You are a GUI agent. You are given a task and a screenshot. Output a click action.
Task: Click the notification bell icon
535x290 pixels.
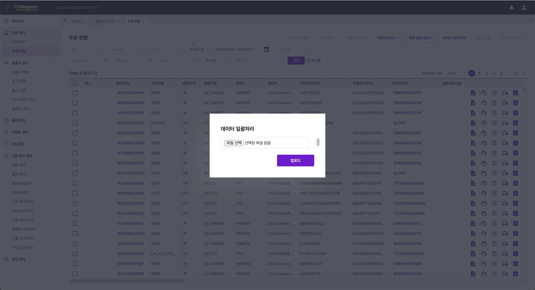(511, 8)
